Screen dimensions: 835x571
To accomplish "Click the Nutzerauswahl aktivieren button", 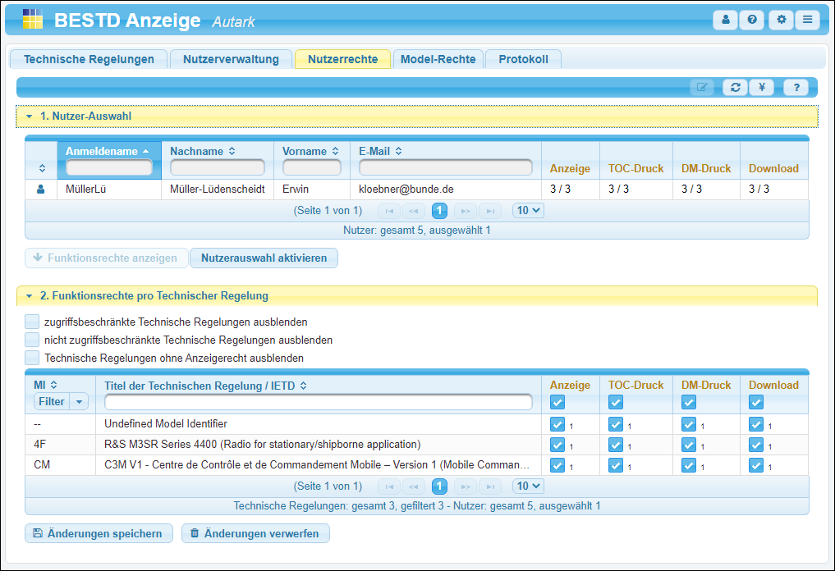I will click(x=264, y=258).
